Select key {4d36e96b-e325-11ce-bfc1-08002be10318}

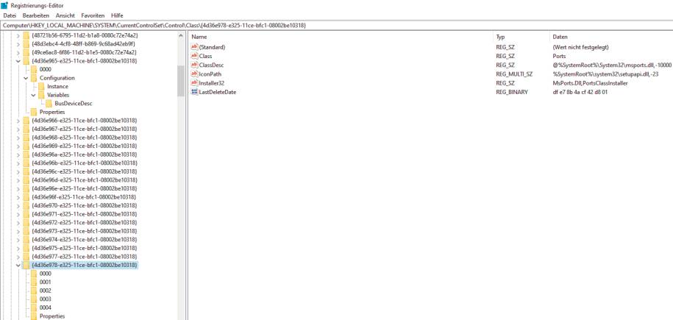click(x=84, y=163)
